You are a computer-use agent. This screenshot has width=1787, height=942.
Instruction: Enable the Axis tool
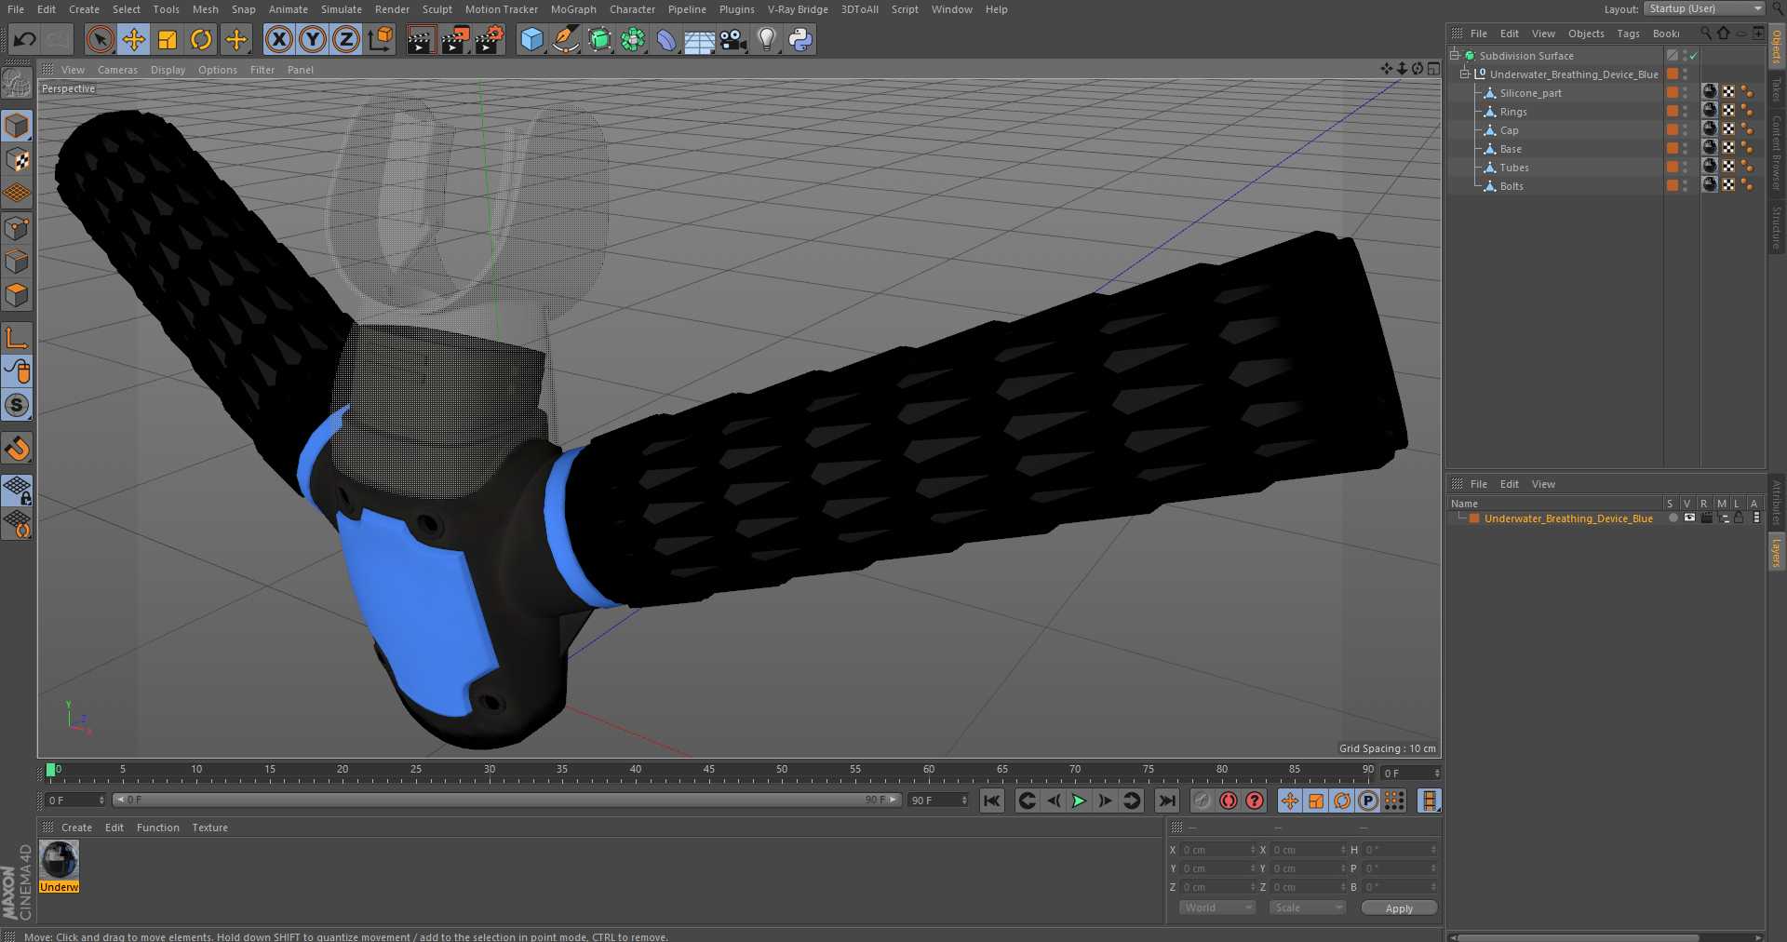[x=17, y=338]
